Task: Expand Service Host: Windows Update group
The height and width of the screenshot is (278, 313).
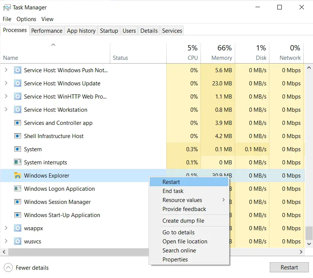Action: (x=6, y=83)
